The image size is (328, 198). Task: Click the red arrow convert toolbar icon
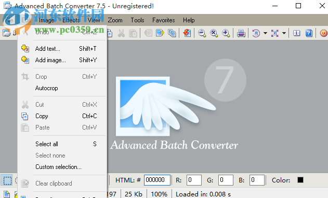click(187, 33)
